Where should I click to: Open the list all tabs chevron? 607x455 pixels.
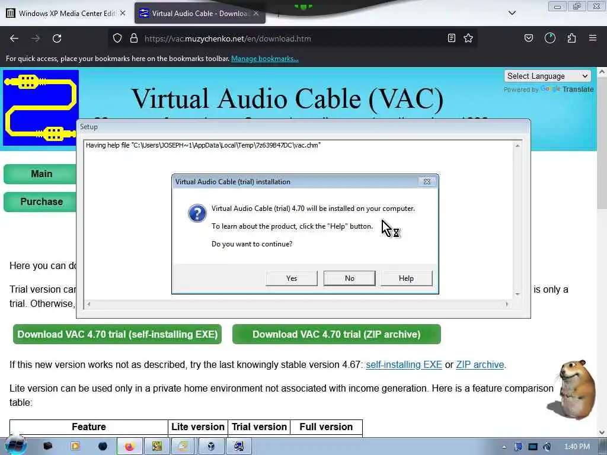pyautogui.click(x=512, y=13)
